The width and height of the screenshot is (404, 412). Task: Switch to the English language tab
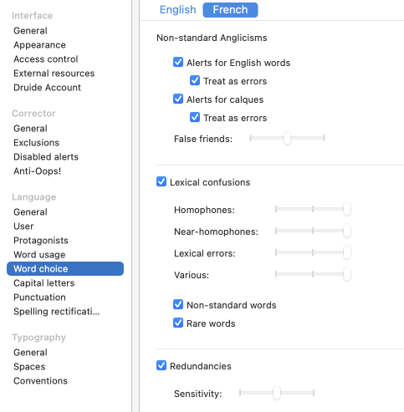[177, 10]
